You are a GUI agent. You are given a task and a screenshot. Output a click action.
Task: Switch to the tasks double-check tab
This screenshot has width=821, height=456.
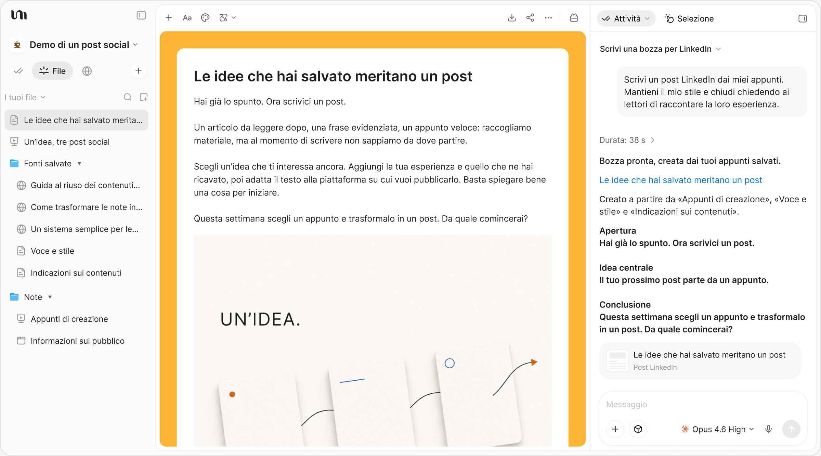point(18,71)
